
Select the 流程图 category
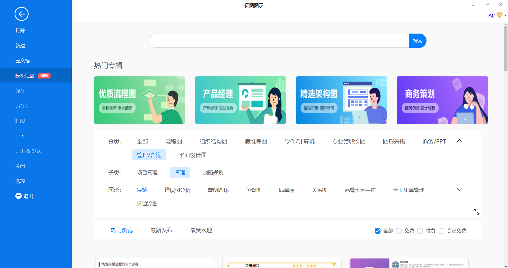[174, 142]
